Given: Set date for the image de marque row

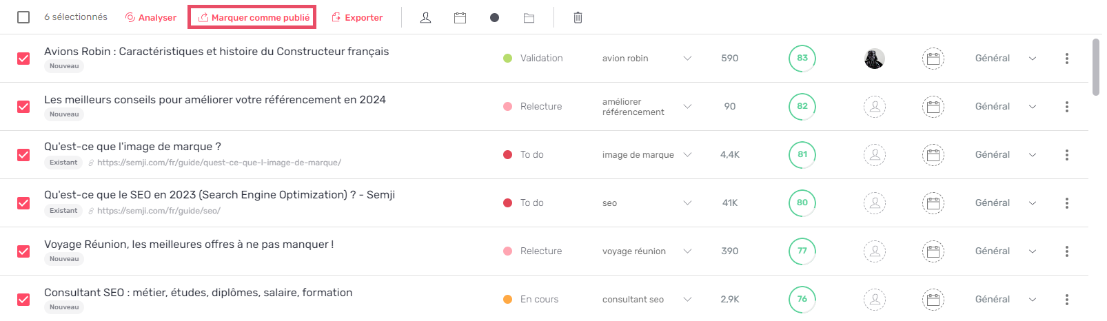Looking at the screenshot, I should click(x=933, y=155).
